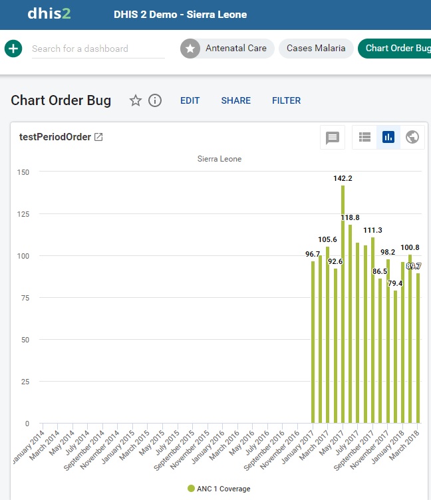Toggle the ANC 1 Coverage legend series
431x500 pixels.
coord(219,489)
